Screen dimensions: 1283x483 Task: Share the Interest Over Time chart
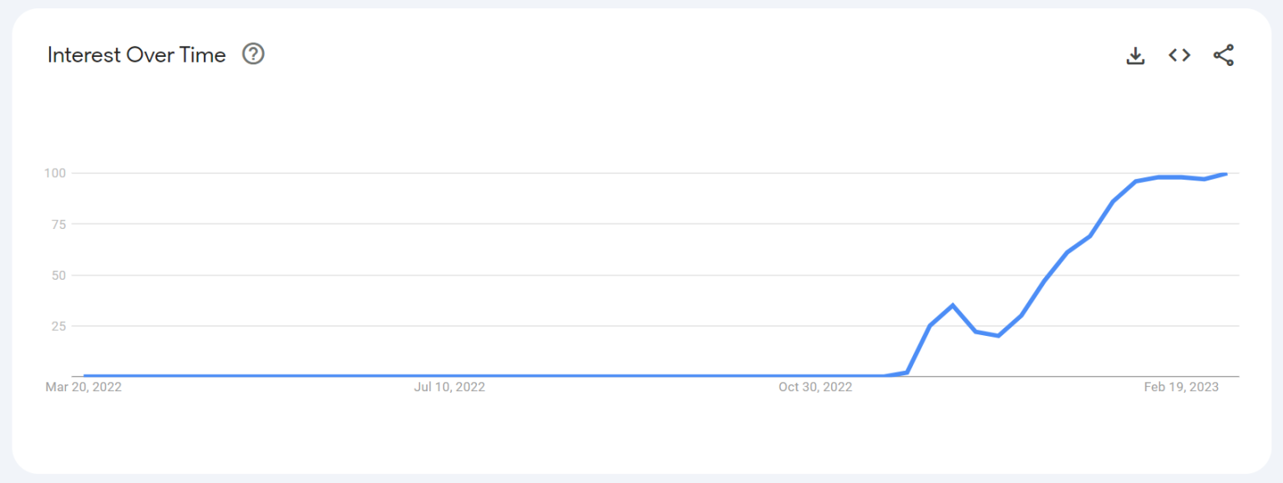(1224, 56)
